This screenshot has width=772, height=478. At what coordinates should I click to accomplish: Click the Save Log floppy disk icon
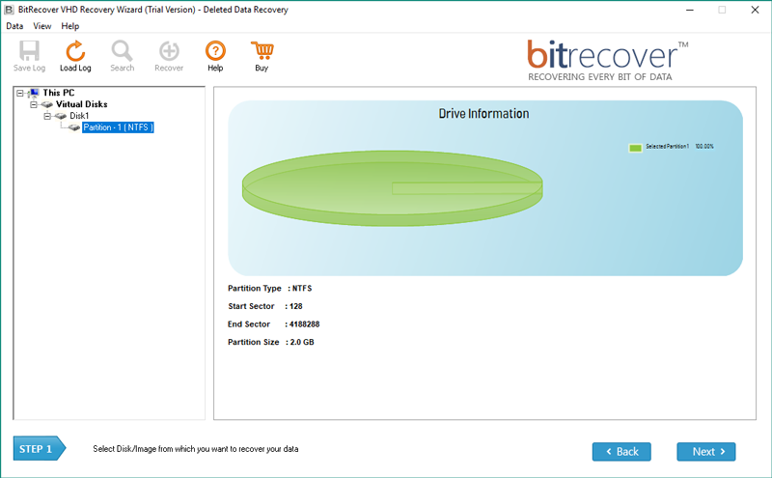click(29, 51)
